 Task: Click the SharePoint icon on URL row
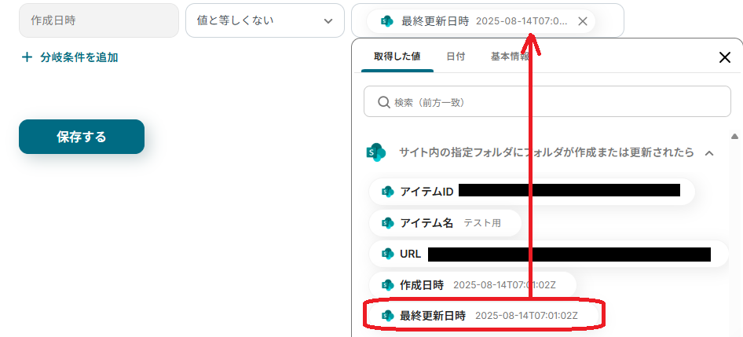[x=388, y=254]
